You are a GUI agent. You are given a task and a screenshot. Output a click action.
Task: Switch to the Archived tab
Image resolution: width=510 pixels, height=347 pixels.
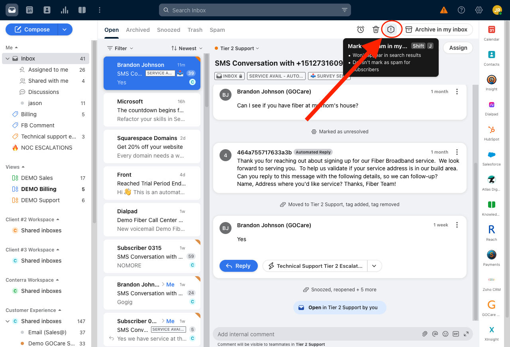pos(138,30)
